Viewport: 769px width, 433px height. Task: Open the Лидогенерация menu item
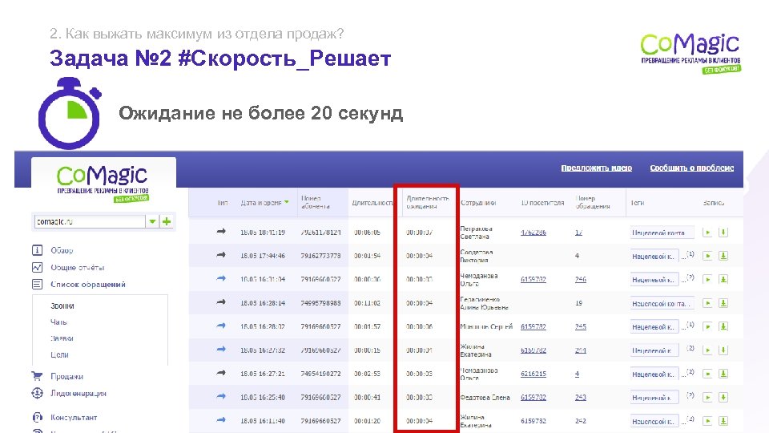[x=79, y=393]
